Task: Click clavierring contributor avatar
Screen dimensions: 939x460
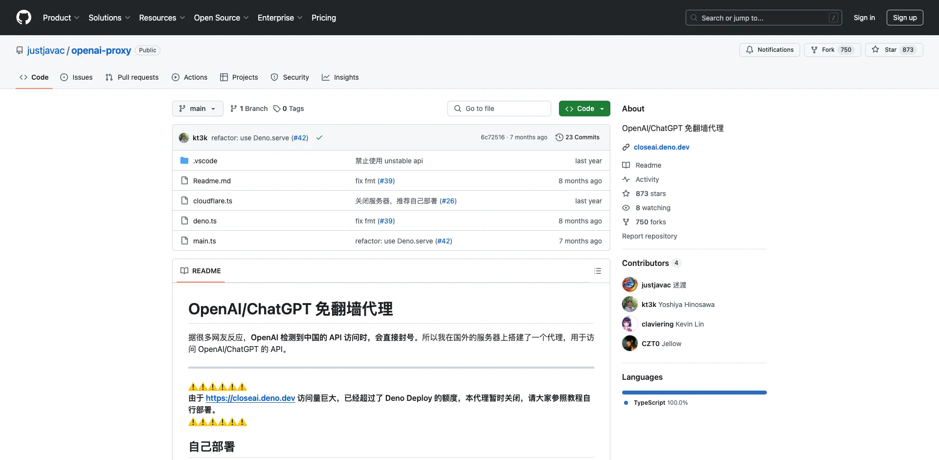Action: pos(630,324)
